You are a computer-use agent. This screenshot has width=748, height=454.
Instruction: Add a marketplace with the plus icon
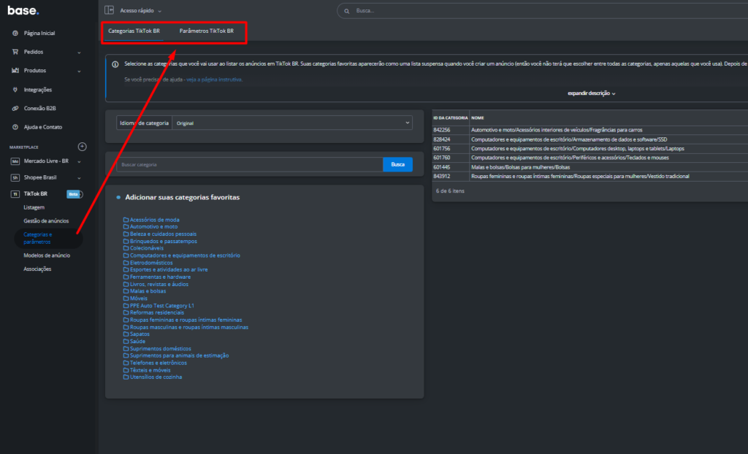pos(82,147)
